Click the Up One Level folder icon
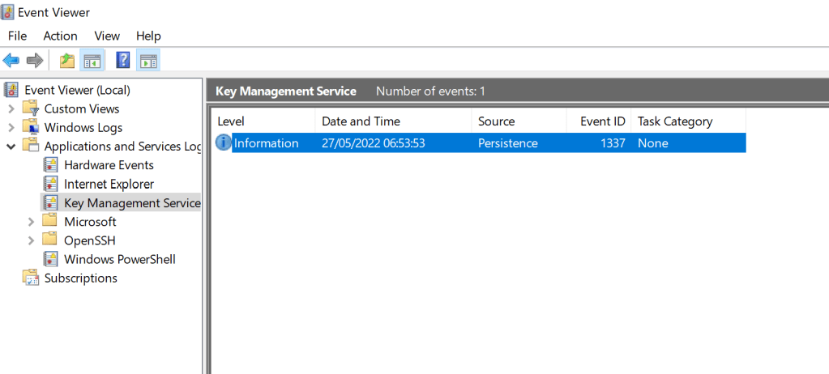Screen dimensions: 829x374 (66, 61)
